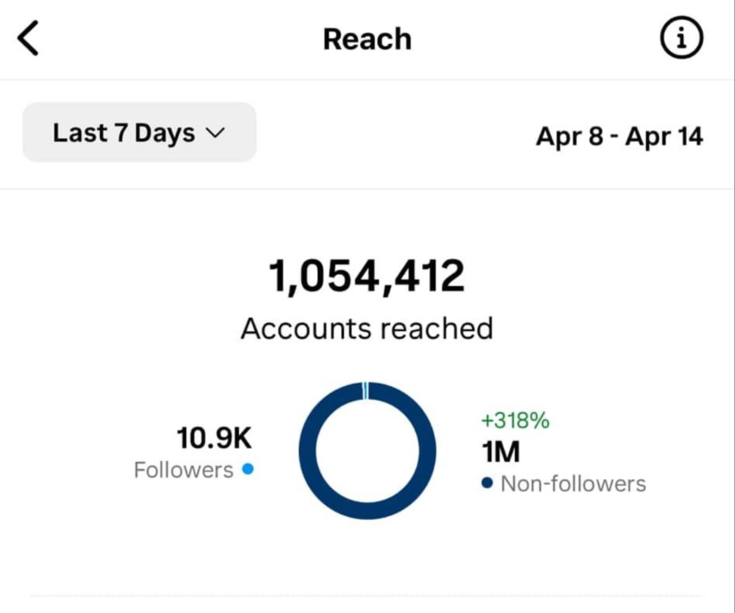Click the 1M non-followers value
The image size is (735, 613).
pyautogui.click(x=501, y=453)
